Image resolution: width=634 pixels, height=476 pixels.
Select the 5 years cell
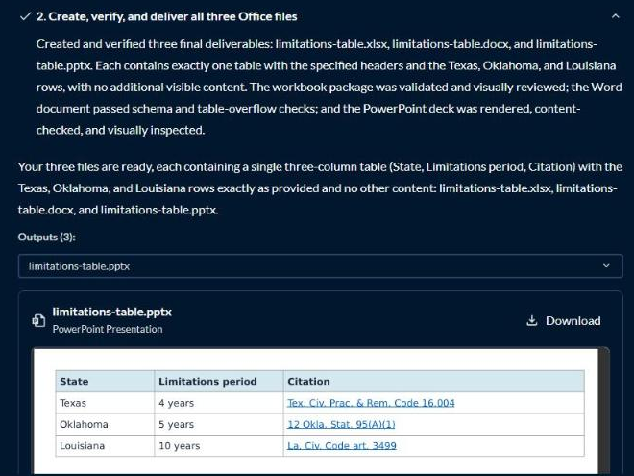219,425
